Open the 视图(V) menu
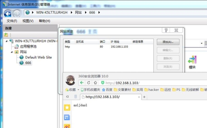This screenshot has height=128, width=207. [28, 21]
